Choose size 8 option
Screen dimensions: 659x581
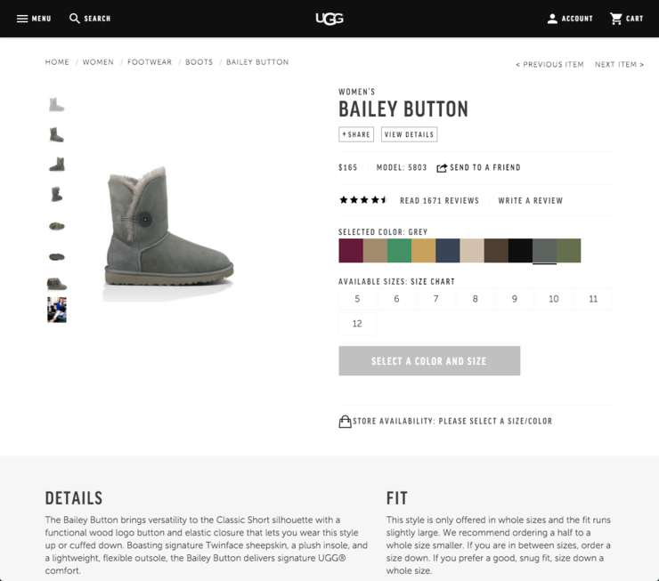475,299
